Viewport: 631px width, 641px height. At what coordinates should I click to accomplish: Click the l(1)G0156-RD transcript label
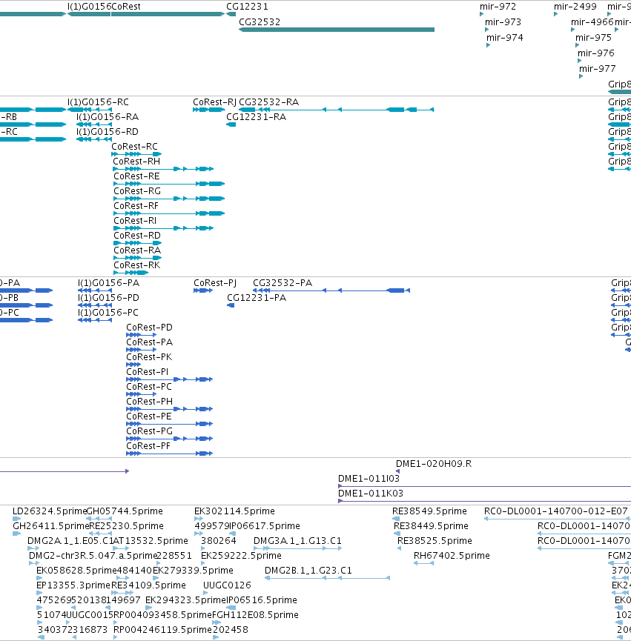[x=108, y=132]
